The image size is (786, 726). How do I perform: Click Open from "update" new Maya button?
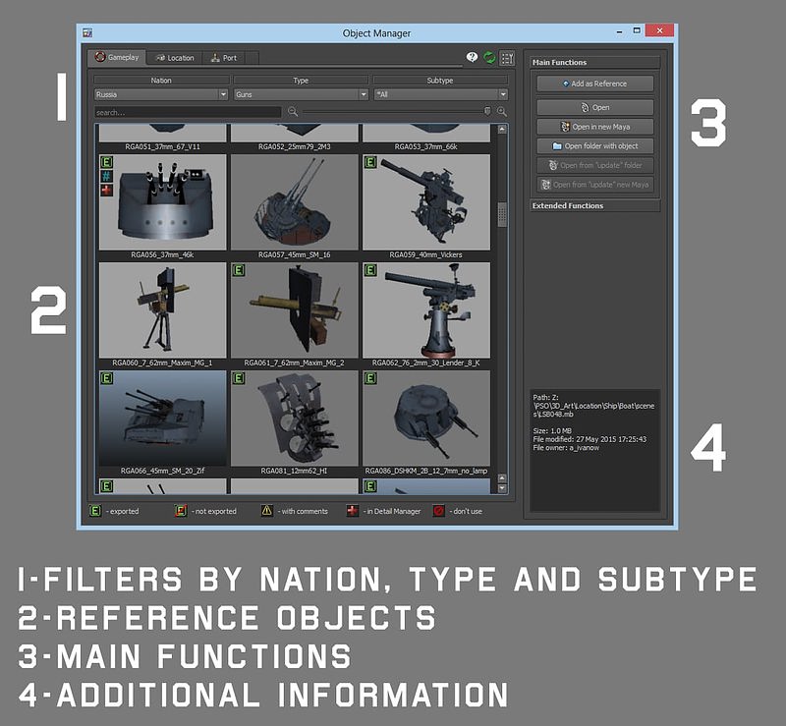tap(595, 185)
